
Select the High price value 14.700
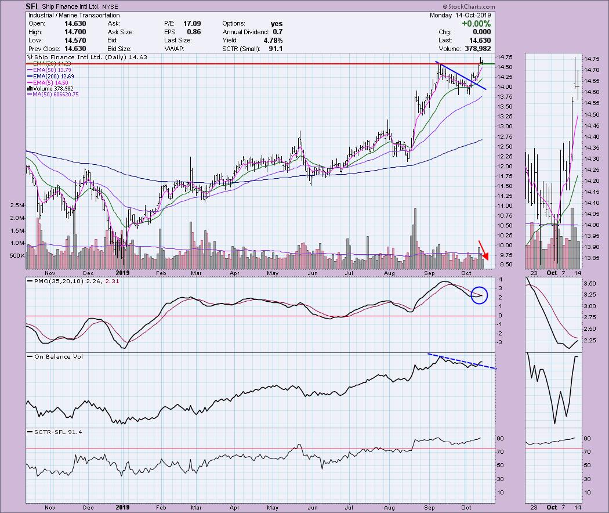pos(75,32)
